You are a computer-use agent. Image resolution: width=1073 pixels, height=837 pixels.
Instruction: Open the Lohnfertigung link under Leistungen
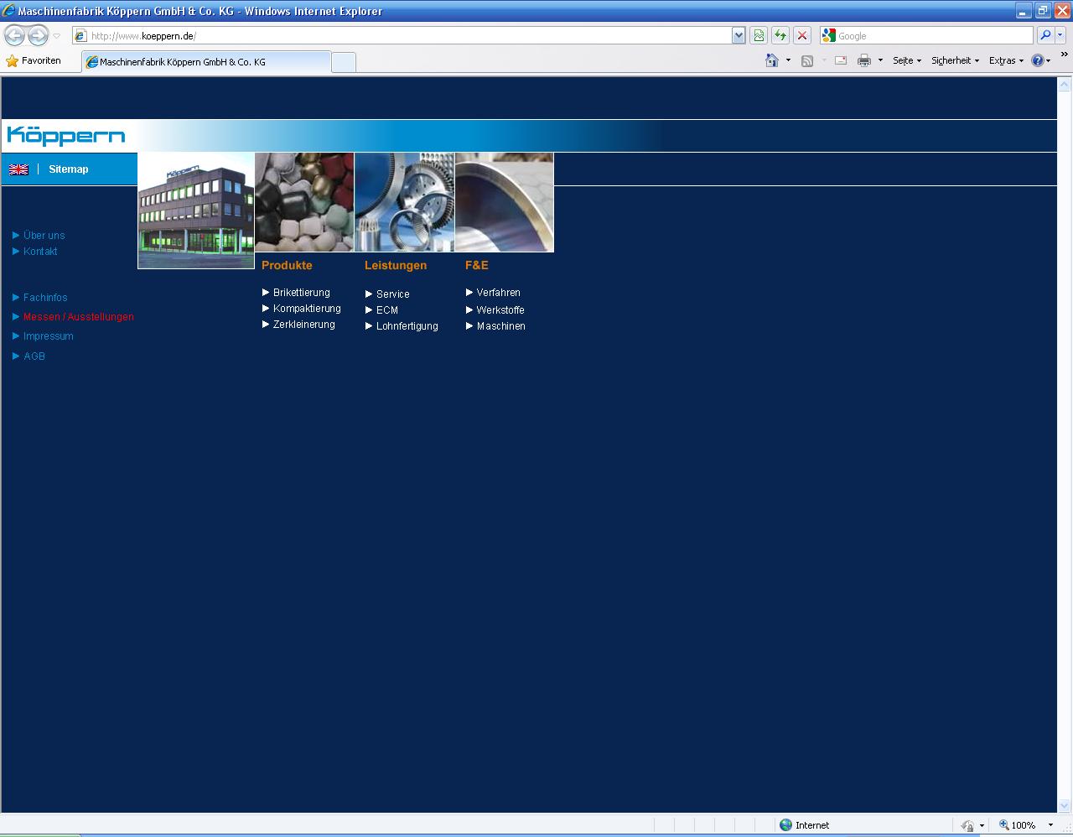(407, 326)
